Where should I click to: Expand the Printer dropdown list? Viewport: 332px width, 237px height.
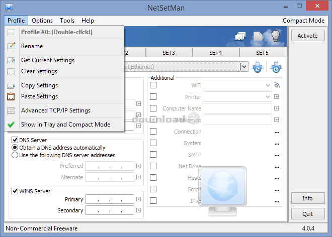(x=268, y=97)
